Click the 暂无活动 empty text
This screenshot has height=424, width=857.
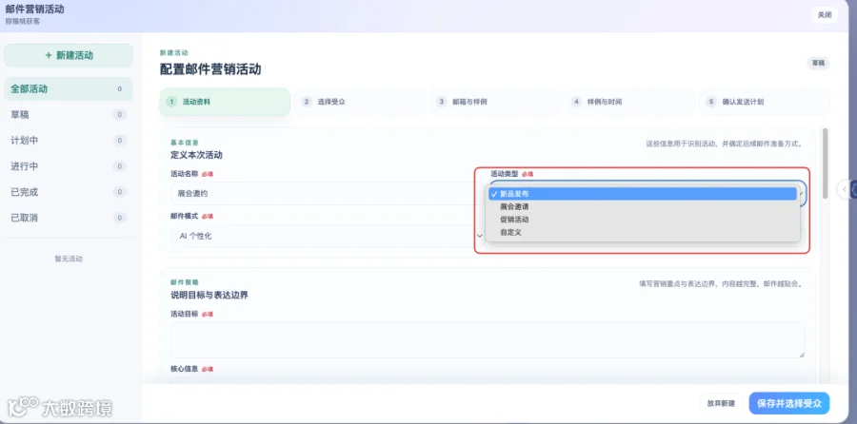[x=69, y=259]
